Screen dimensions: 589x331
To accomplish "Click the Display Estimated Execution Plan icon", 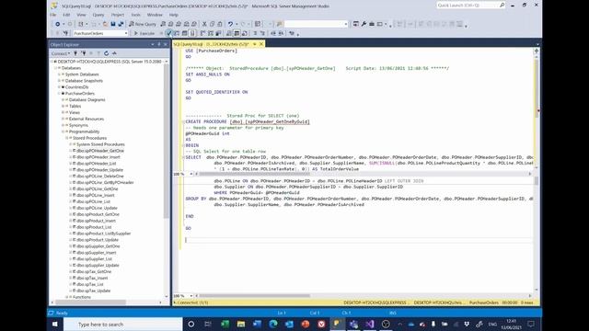I will [177, 33].
